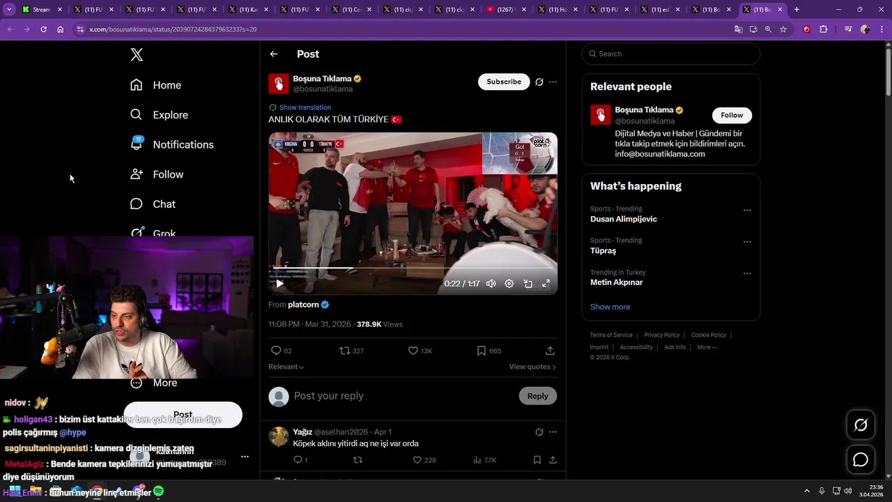Repost the post with 327 reposts

(x=351, y=351)
